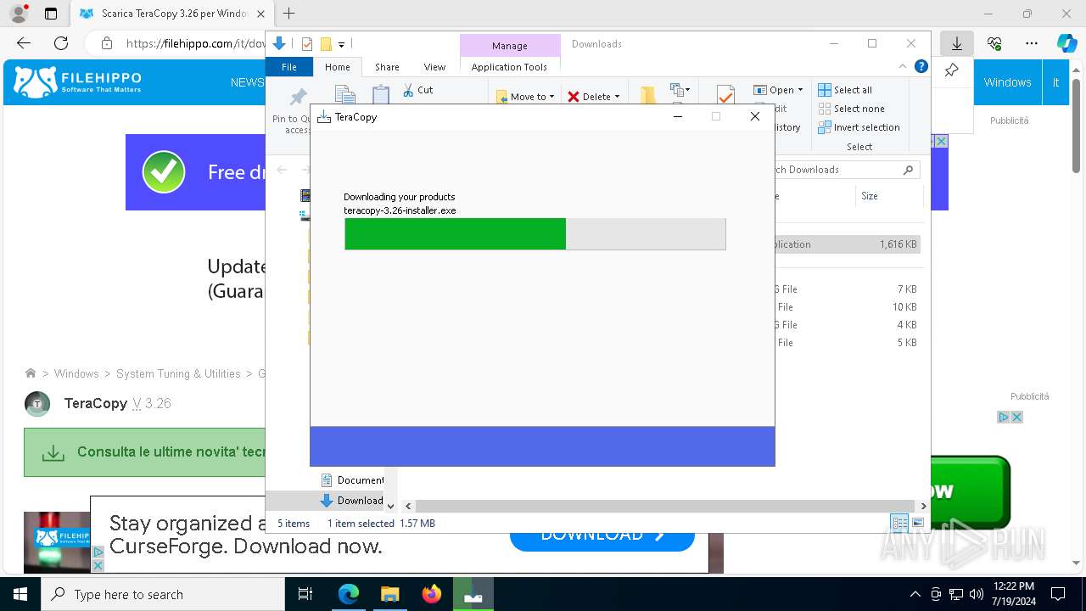The height and width of the screenshot is (611, 1086).
Task: Click Invert selection in ribbon
Action: click(x=859, y=127)
